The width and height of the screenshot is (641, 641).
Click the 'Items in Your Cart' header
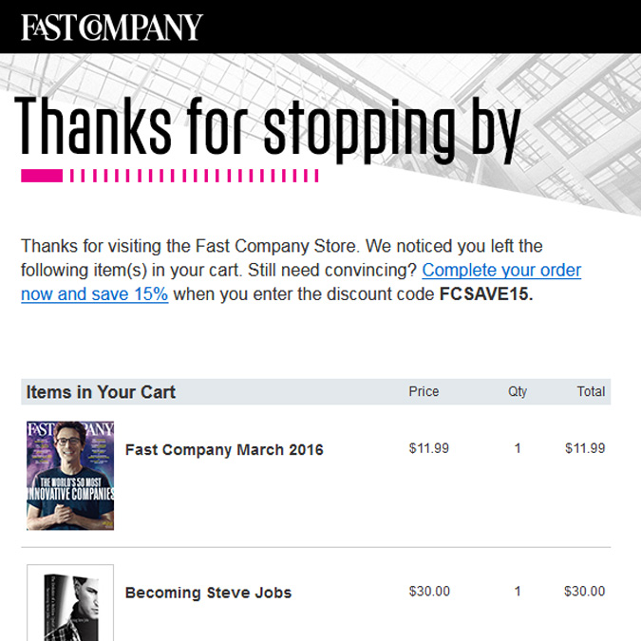pyautogui.click(x=101, y=392)
